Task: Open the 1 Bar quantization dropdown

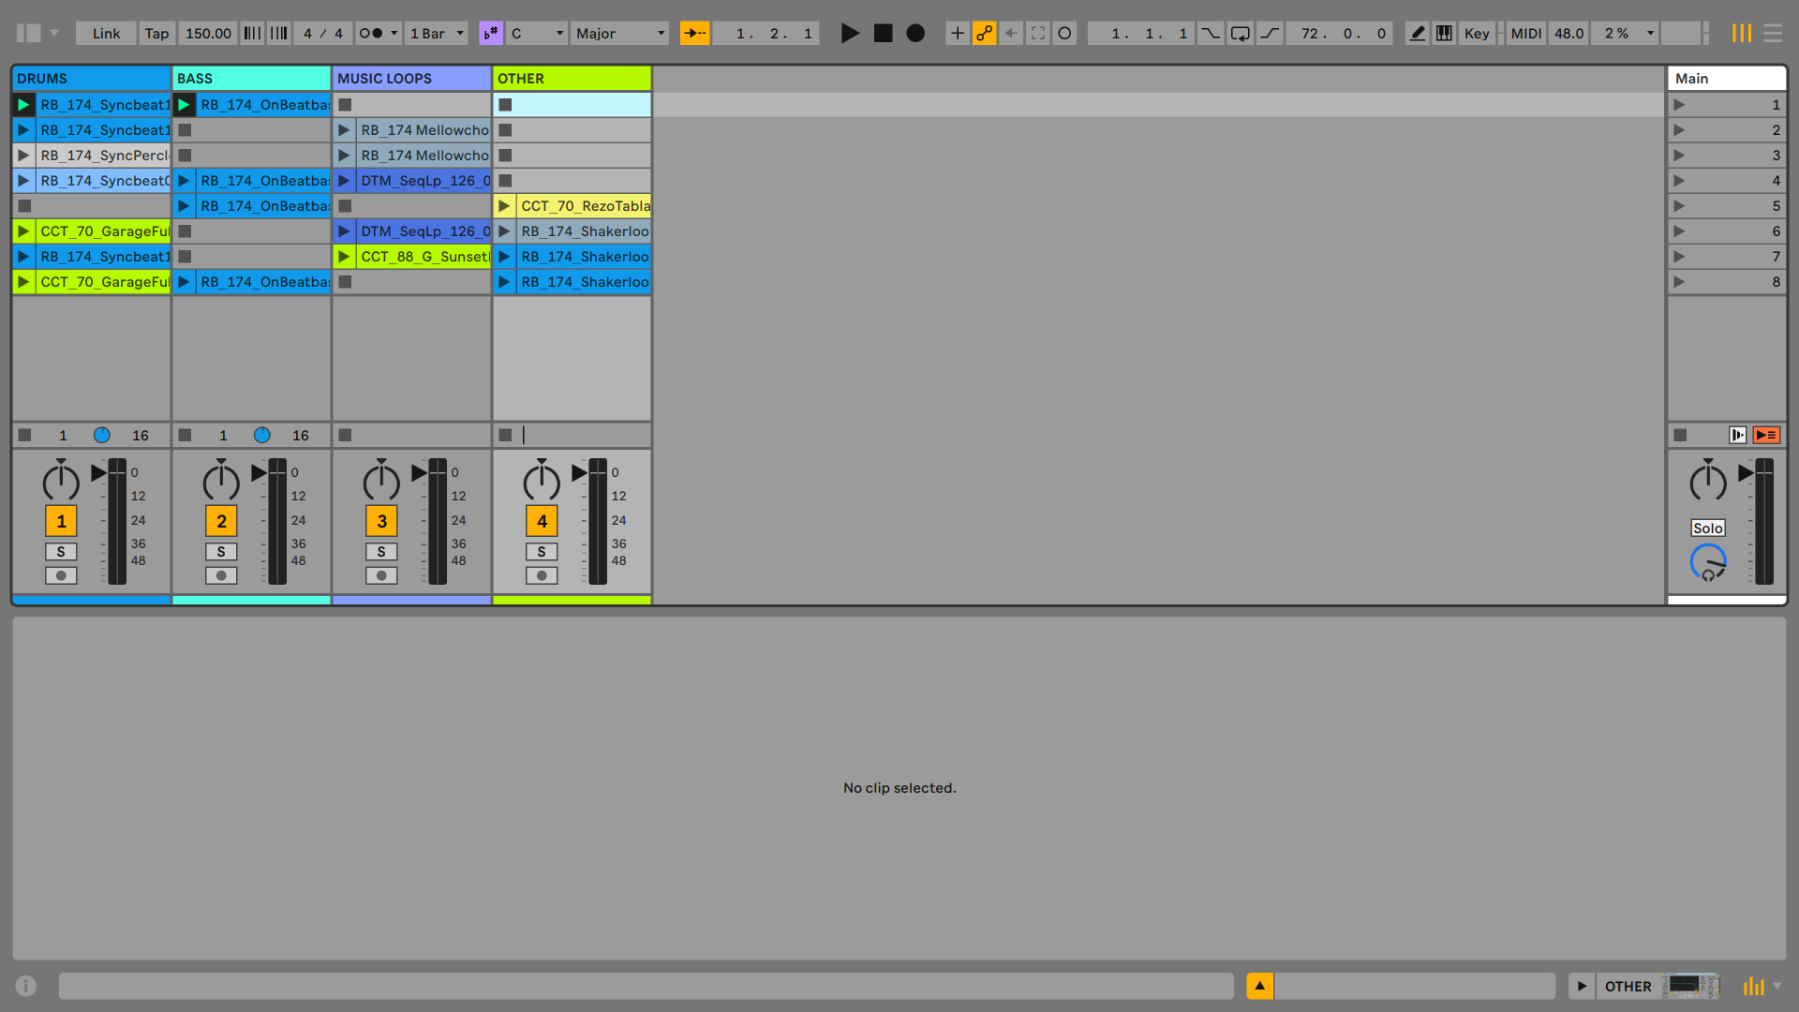Action: tap(437, 34)
